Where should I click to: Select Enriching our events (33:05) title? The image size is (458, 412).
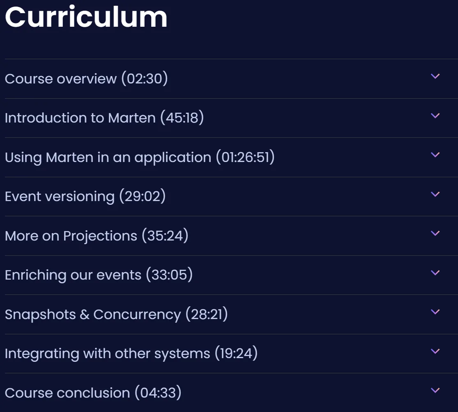click(x=99, y=275)
